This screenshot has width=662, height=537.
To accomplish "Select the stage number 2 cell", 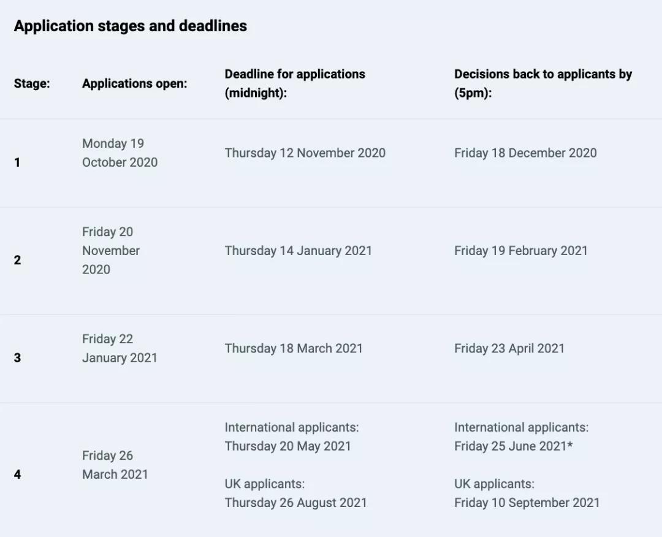I will click(17, 260).
